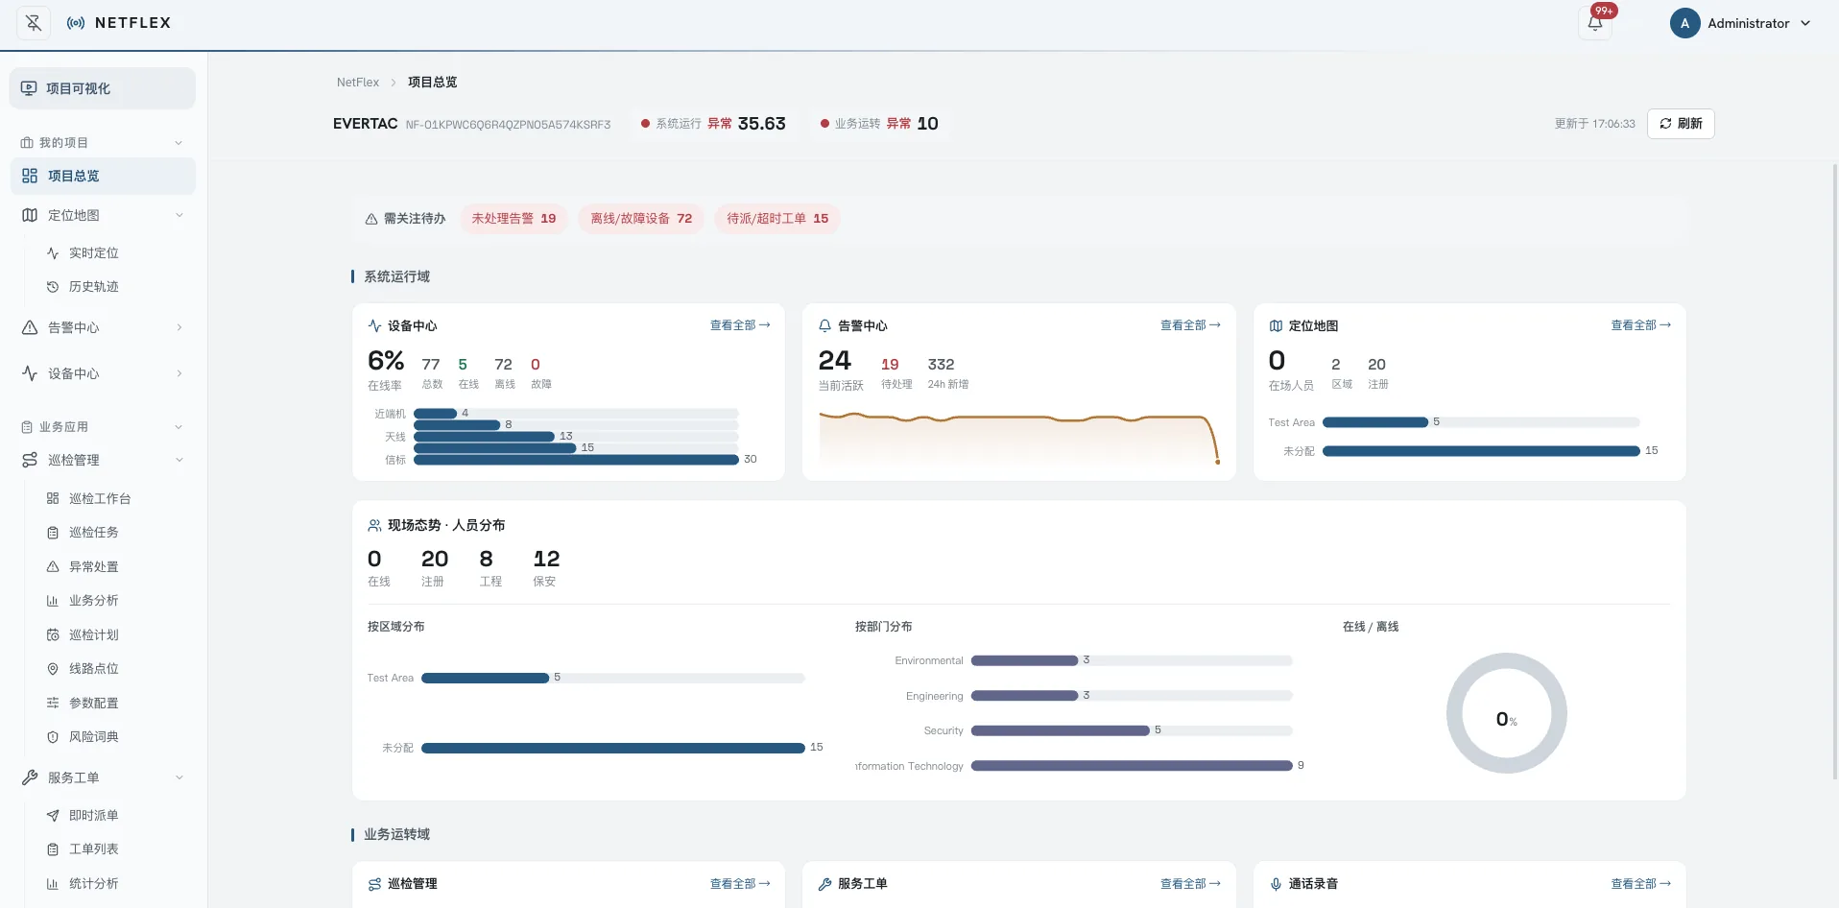
Task: Click the 通话录音 microphone icon
Action: 1276,884
